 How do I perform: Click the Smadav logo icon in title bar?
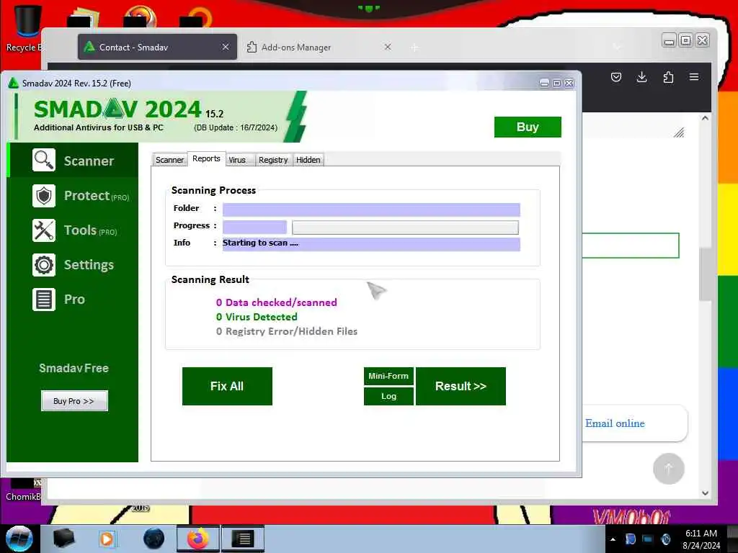click(14, 84)
